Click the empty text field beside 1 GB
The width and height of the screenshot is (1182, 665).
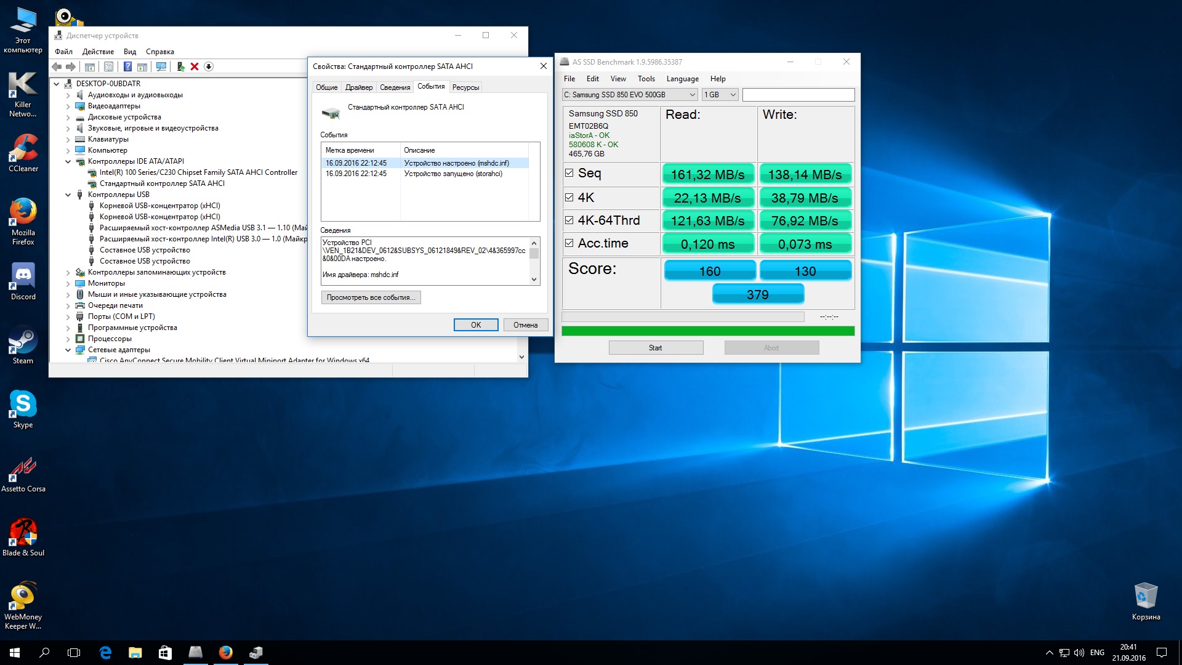coord(798,95)
